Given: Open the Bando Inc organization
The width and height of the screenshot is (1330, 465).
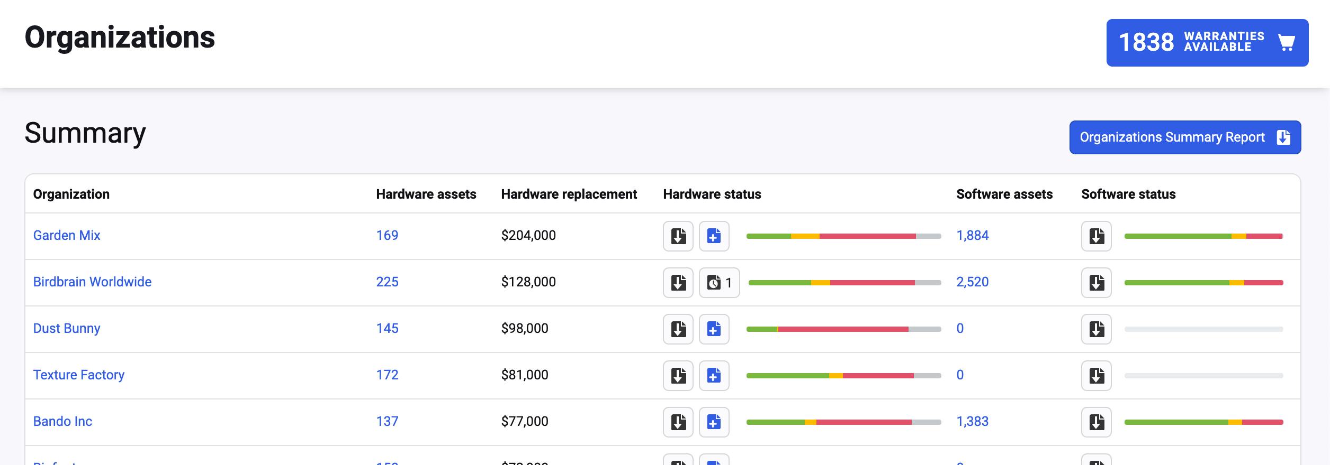Looking at the screenshot, I should pos(62,422).
